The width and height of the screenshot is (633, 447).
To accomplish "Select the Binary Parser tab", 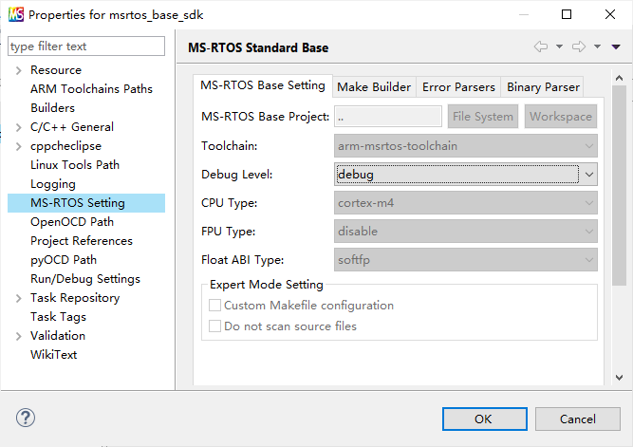I will click(x=543, y=86).
